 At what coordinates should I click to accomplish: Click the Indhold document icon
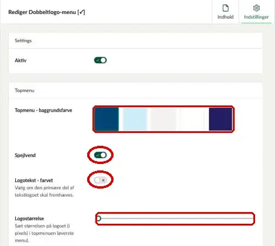click(225, 8)
